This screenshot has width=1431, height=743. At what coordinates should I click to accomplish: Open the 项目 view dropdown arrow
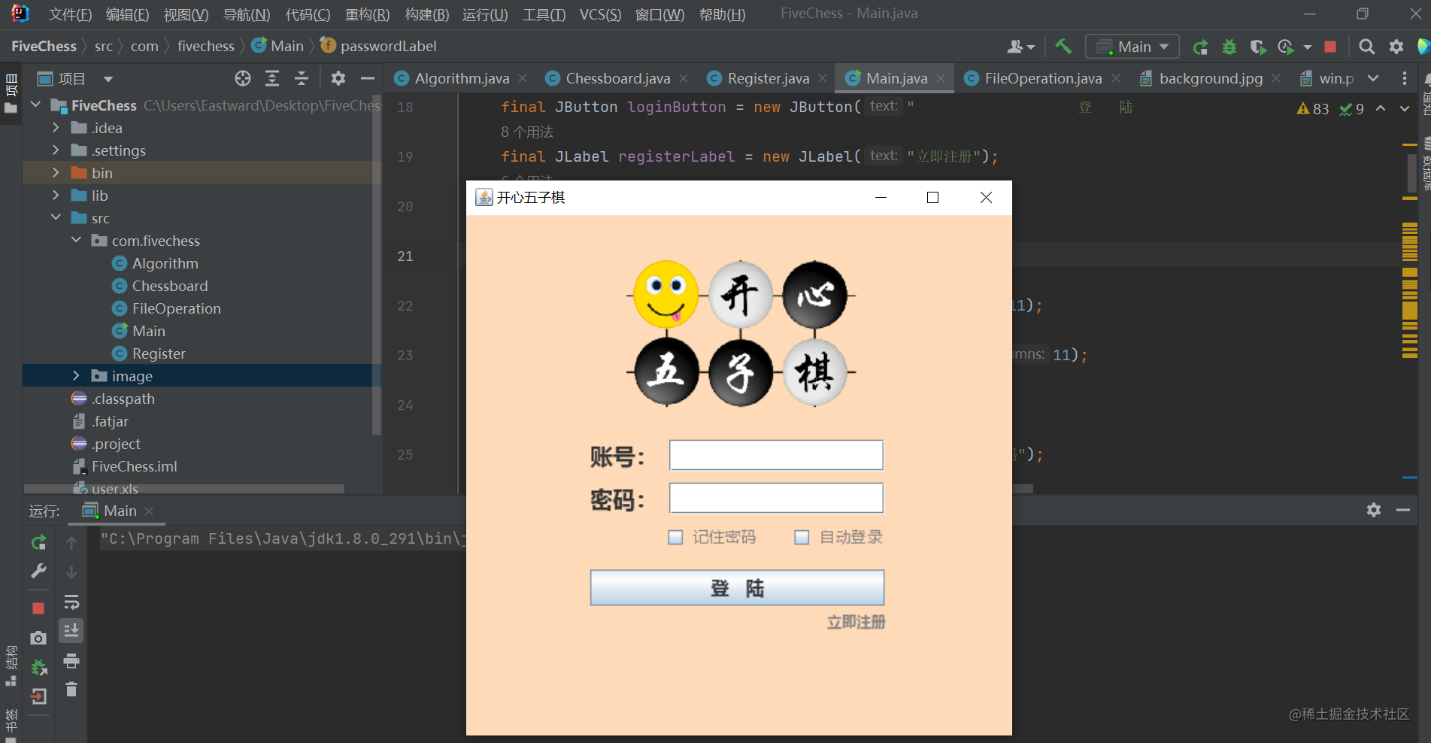pos(108,79)
